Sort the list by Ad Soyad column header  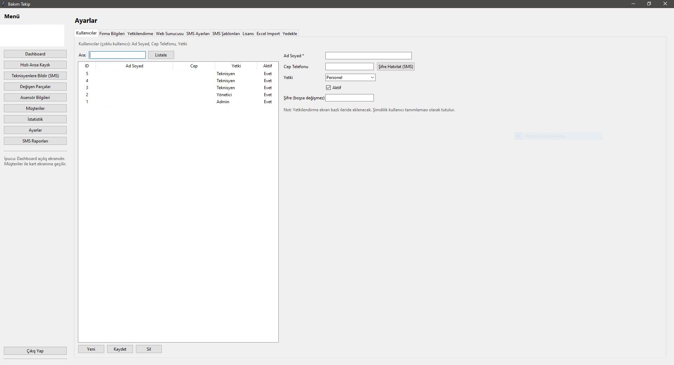[134, 66]
